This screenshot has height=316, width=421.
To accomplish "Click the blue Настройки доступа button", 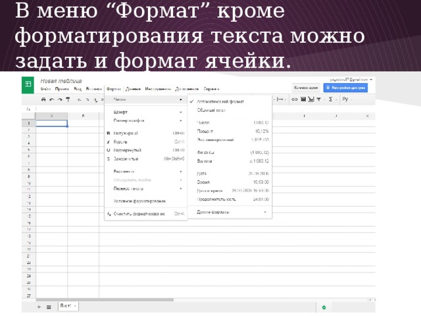I will (x=345, y=88).
